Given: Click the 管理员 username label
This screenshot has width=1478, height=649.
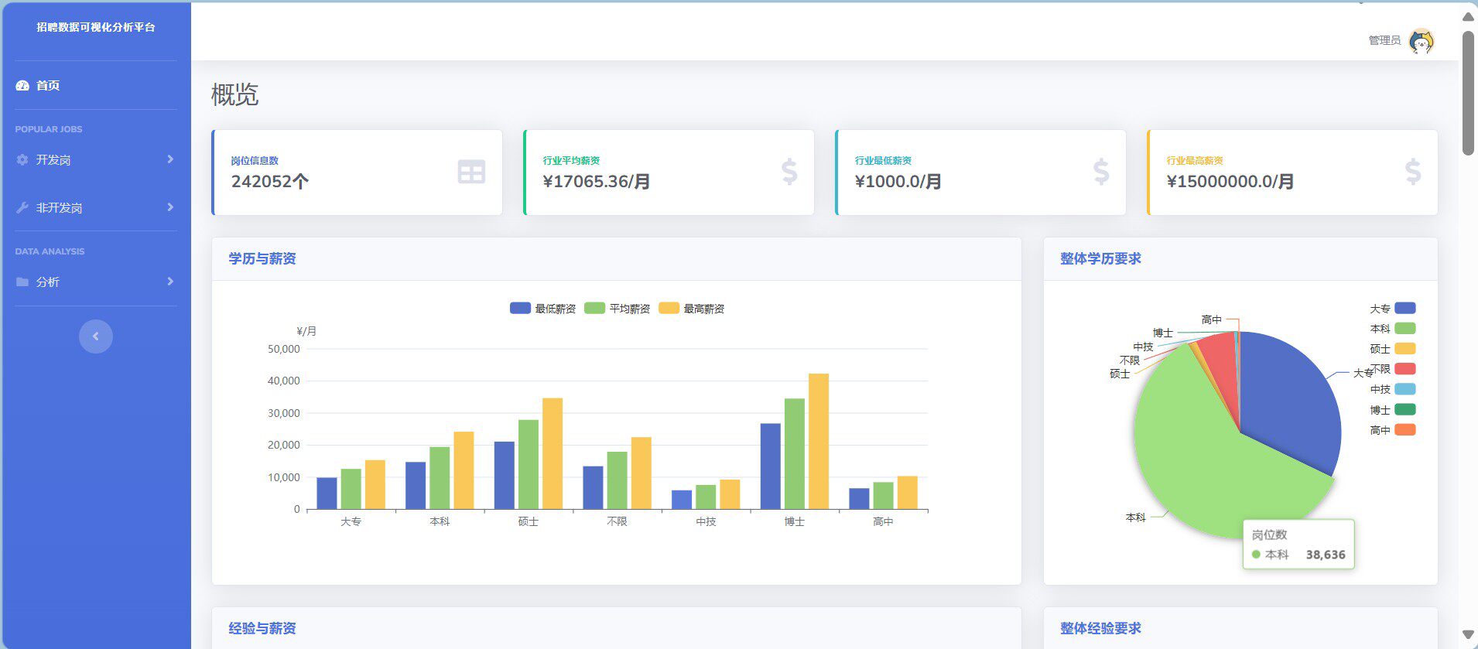Looking at the screenshot, I should tap(1384, 40).
